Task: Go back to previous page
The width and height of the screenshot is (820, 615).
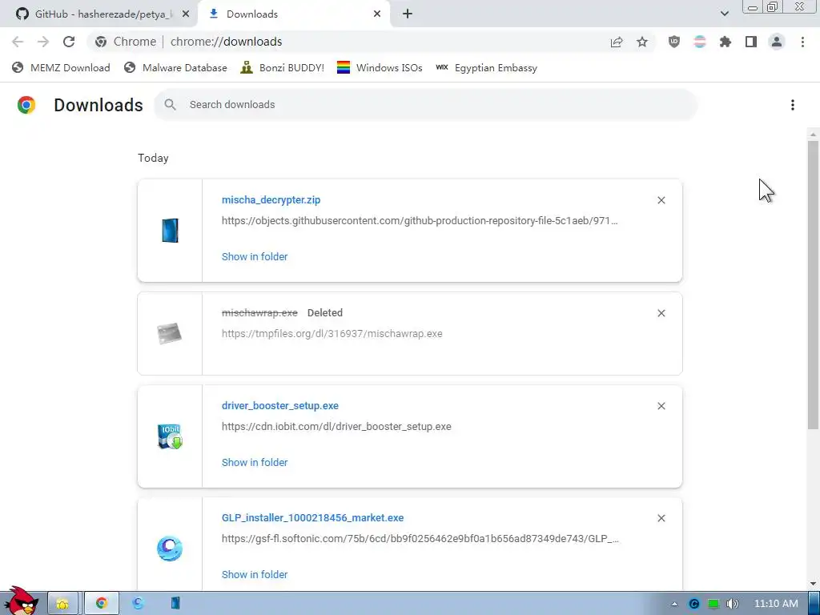Action: (18, 42)
